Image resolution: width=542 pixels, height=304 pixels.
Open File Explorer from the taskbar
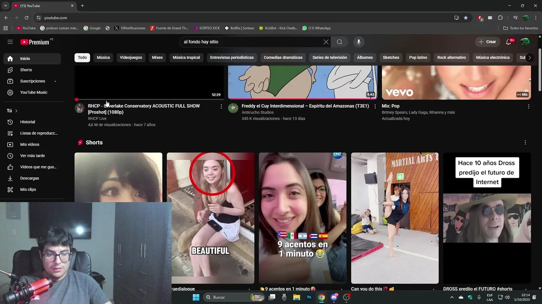point(297,297)
